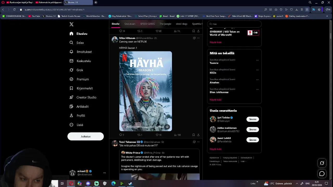This screenshot has width=333, height=187.
Task: Open Discord from the taskbar
Action: tap(88, 184)
